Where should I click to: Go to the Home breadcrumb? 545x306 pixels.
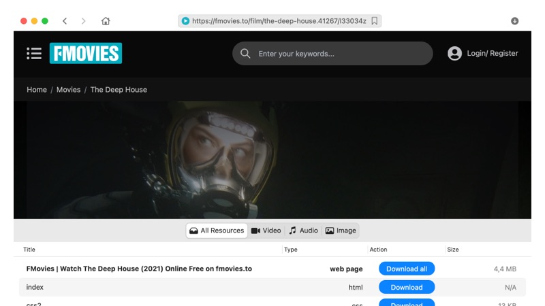37,90
